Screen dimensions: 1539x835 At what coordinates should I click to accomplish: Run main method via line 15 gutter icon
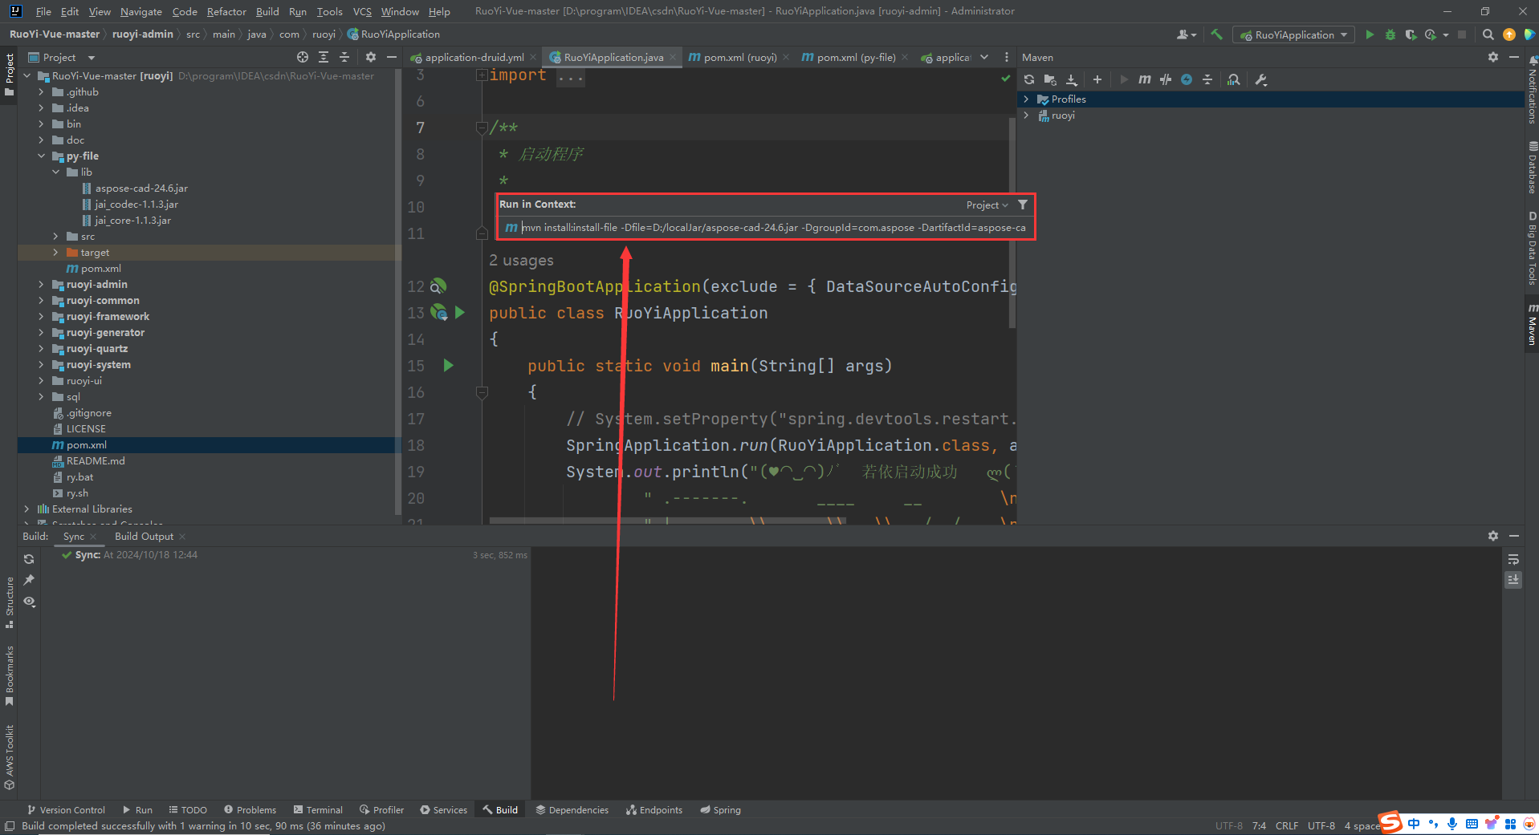[x=448, y=366]
